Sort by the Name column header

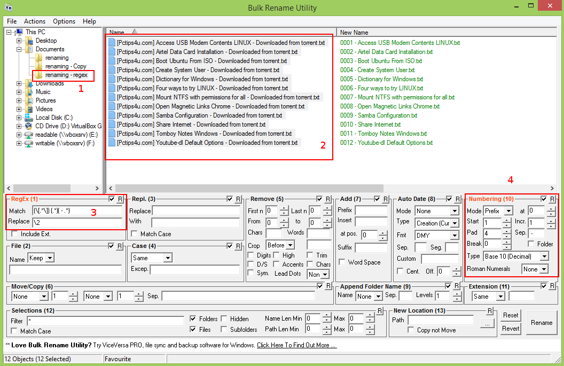[221, 32]
